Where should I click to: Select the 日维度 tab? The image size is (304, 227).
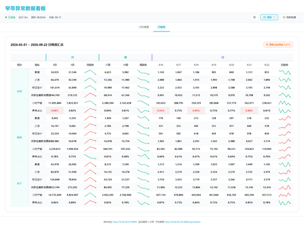click(162, 27)
